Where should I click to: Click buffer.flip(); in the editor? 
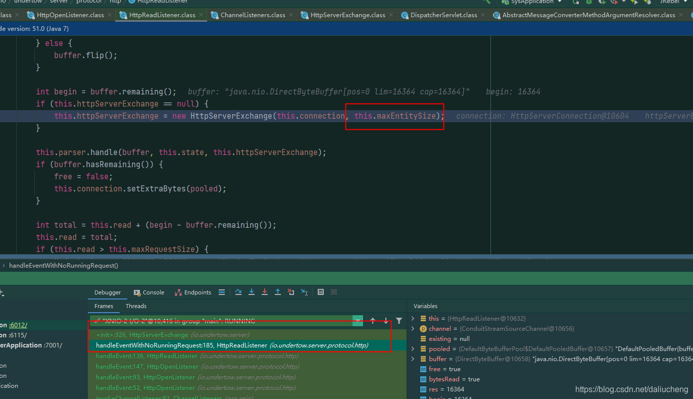85,56
